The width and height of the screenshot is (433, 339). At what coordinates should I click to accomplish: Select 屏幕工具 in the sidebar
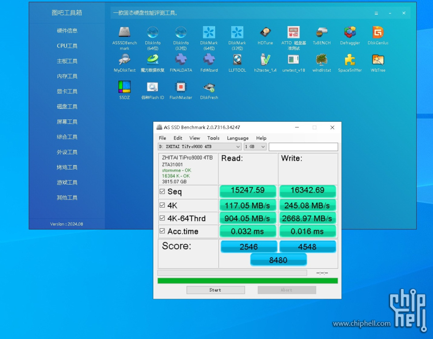[67, 122]
